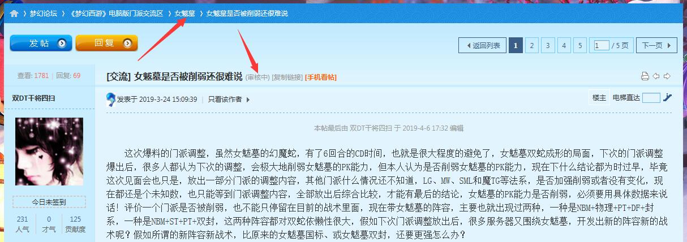687x242 pixels.
Task: Advance with 下一页 next page button
Action: (x=656, y=45)
